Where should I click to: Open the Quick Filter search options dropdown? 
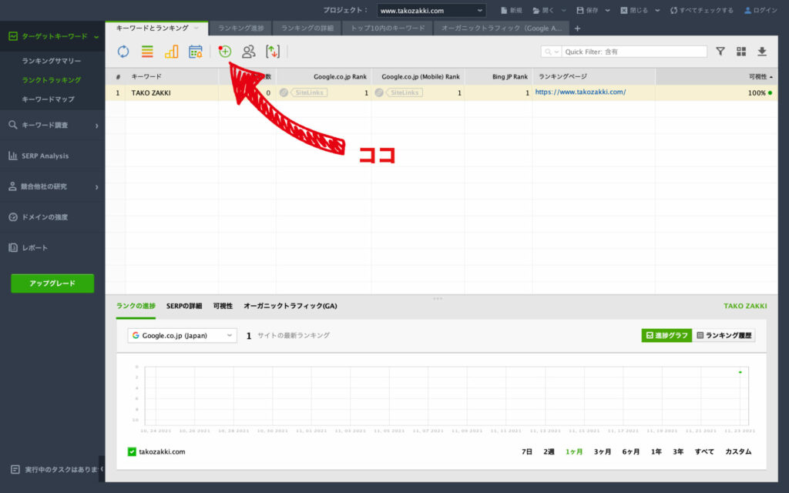click(x=552, y=52)
